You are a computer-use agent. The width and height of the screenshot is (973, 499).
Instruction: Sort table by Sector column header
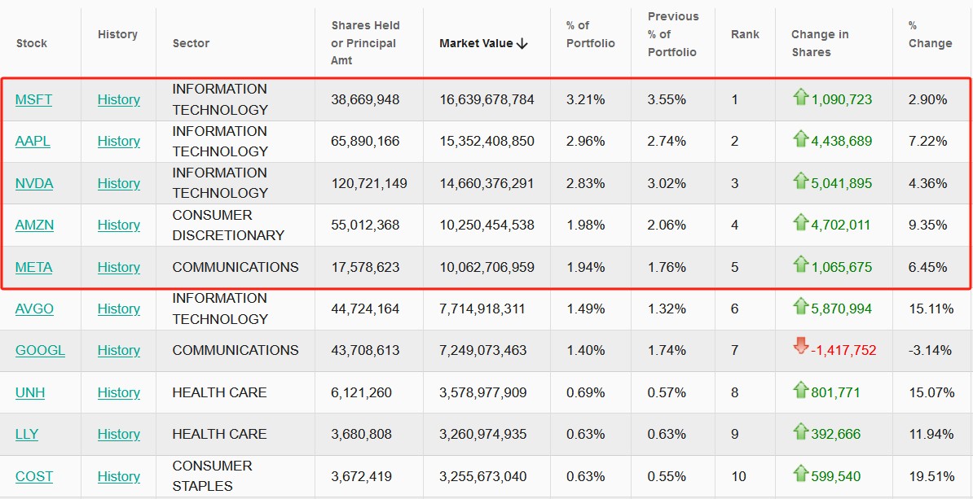(x=191, y=43)
